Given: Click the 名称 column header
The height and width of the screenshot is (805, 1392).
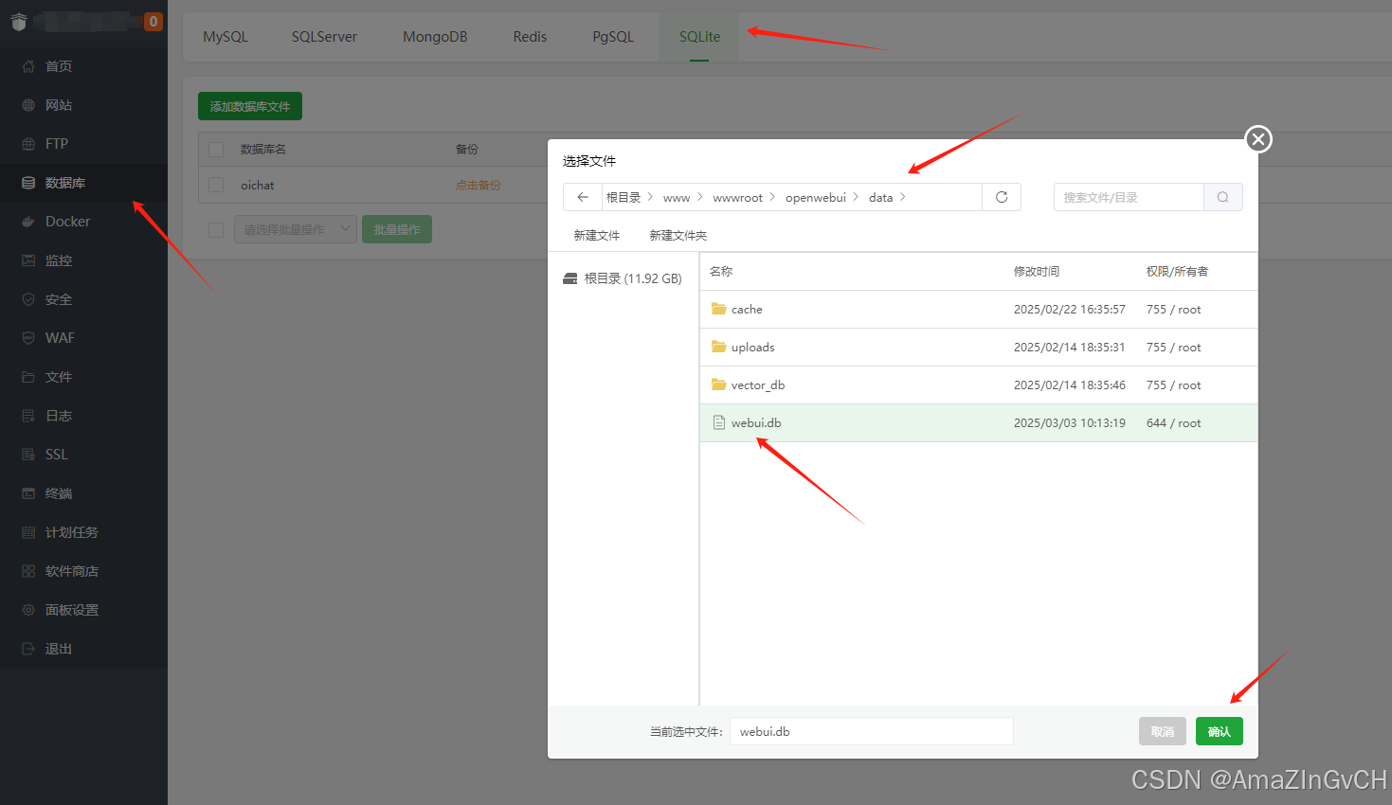Looking at the screenshot, I should pos(721,271).
